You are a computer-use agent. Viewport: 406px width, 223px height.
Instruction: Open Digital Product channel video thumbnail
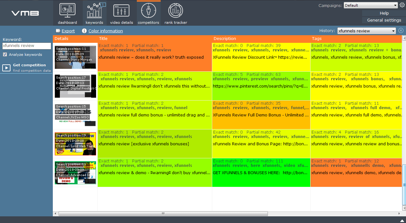(75, 86)
